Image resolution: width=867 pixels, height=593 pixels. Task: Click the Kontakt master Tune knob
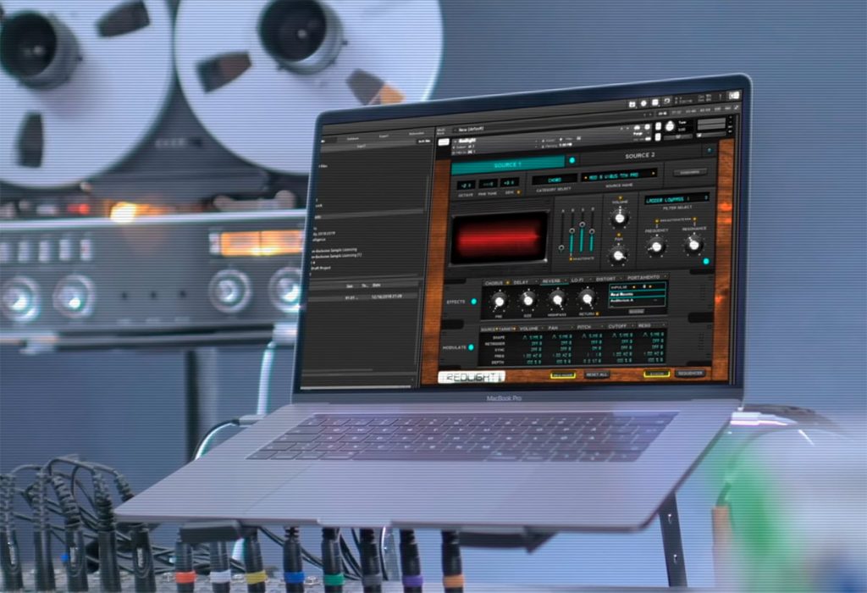(670, 126)
